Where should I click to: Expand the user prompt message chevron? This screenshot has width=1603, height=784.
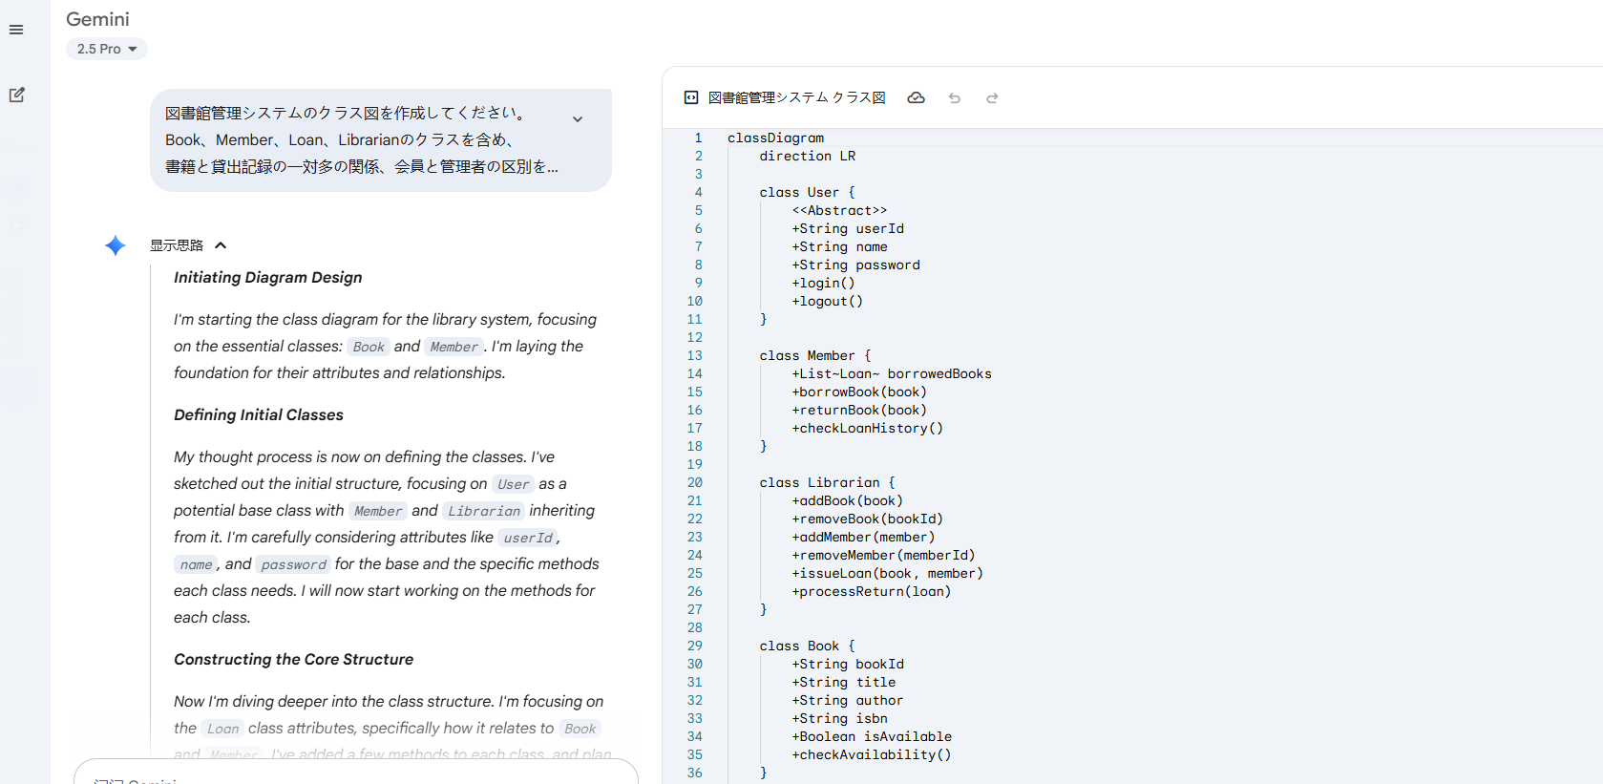pyautogui.click(x=578, y=119)
